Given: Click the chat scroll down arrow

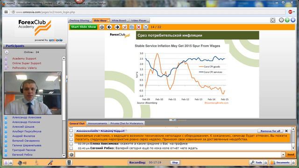Looking at the screenshot, I should (293, 148).
